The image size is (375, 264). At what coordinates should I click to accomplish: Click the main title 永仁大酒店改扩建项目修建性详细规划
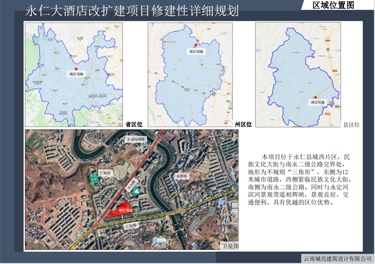[132, 11]
